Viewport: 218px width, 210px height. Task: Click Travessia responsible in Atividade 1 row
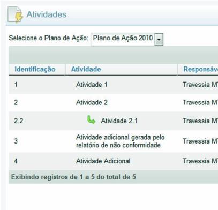pos(200,85)
